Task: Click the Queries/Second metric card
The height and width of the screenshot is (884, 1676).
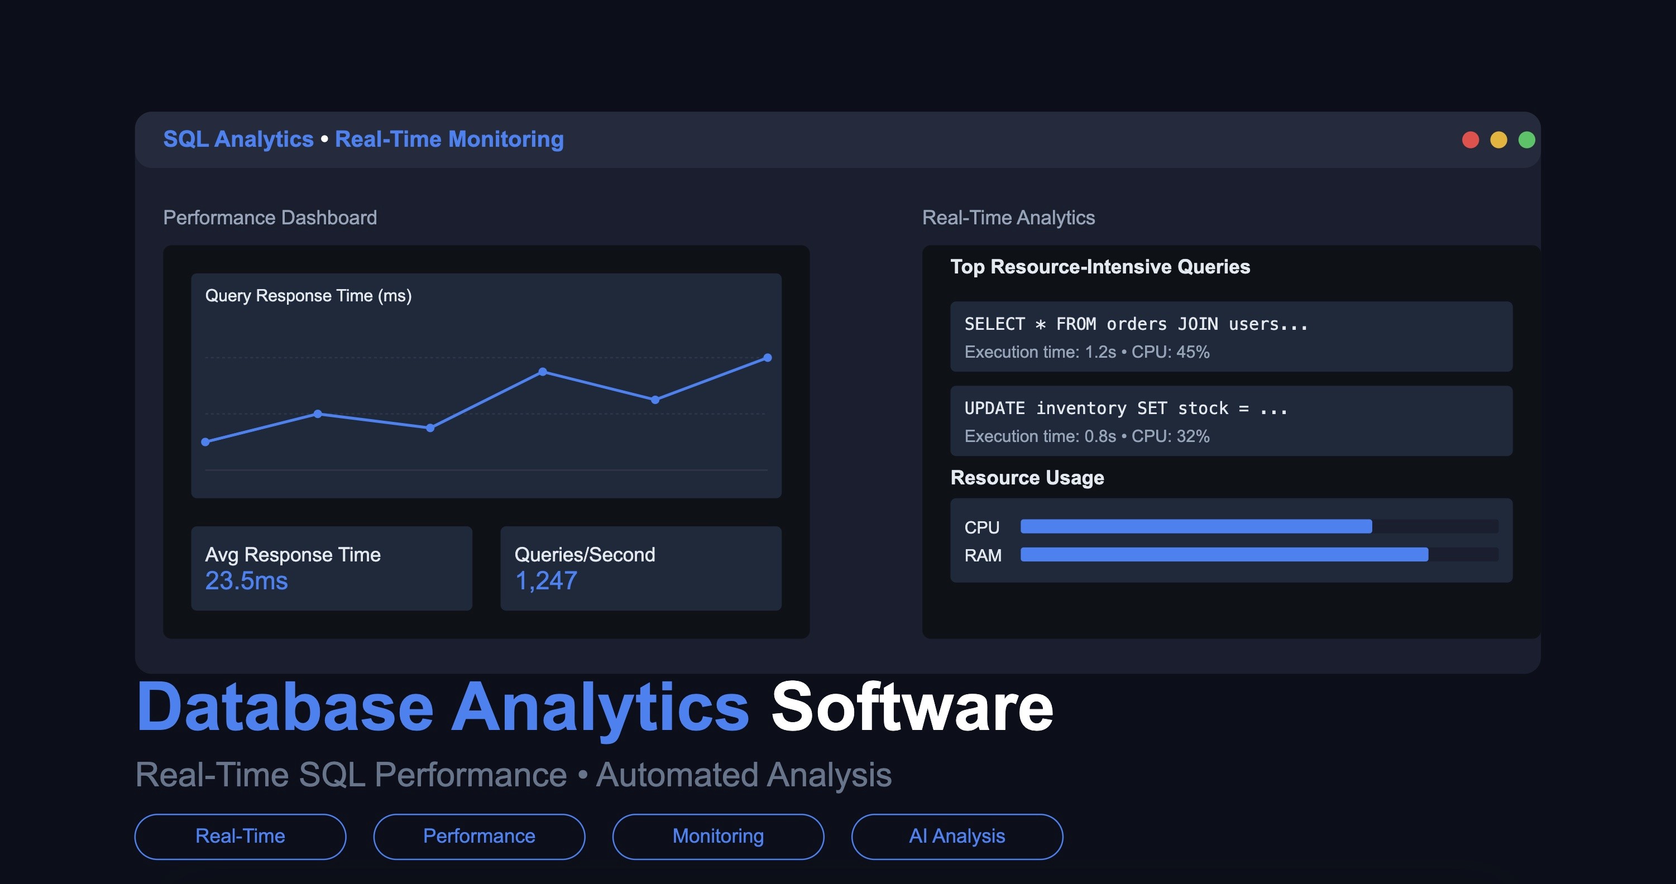Action: tap(641, 568)
